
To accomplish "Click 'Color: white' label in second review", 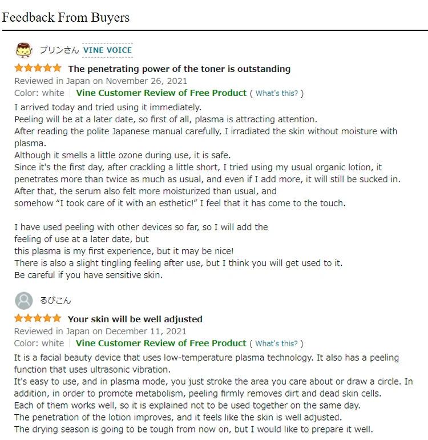I will [x=39, y=343].
